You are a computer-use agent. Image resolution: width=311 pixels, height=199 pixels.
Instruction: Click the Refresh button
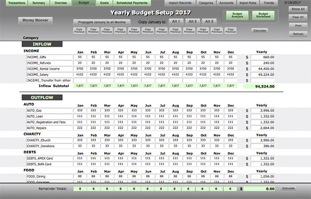(x=298, y=34)
